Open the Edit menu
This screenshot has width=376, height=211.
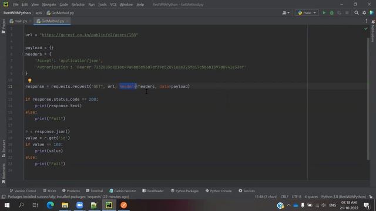(x=25, y=5)
